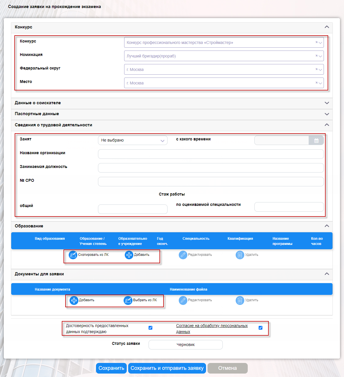Click the Редактировать pencil icon in Образование

click(x=183, y=255)
